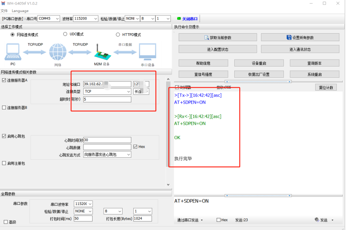Select the HTTPD模式 radio button

click(118, 35)
